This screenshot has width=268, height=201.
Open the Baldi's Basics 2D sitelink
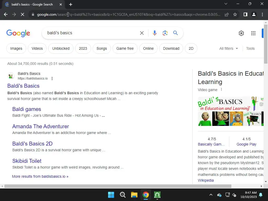[x=32, y=144]
